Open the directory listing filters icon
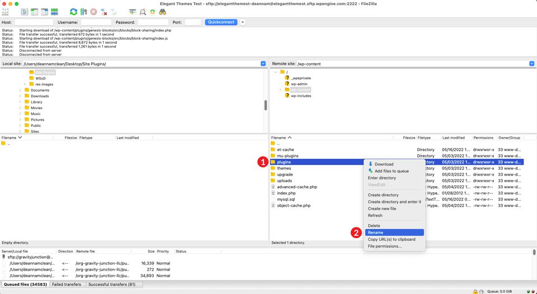The width and height of the screenshot is (537, 294). click(x=132, y=11)
